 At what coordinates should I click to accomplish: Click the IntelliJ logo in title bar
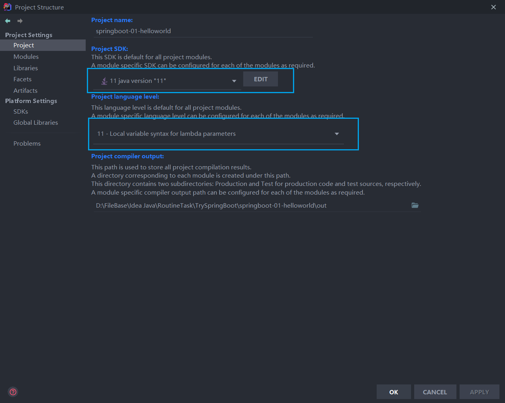coord(7,7)
